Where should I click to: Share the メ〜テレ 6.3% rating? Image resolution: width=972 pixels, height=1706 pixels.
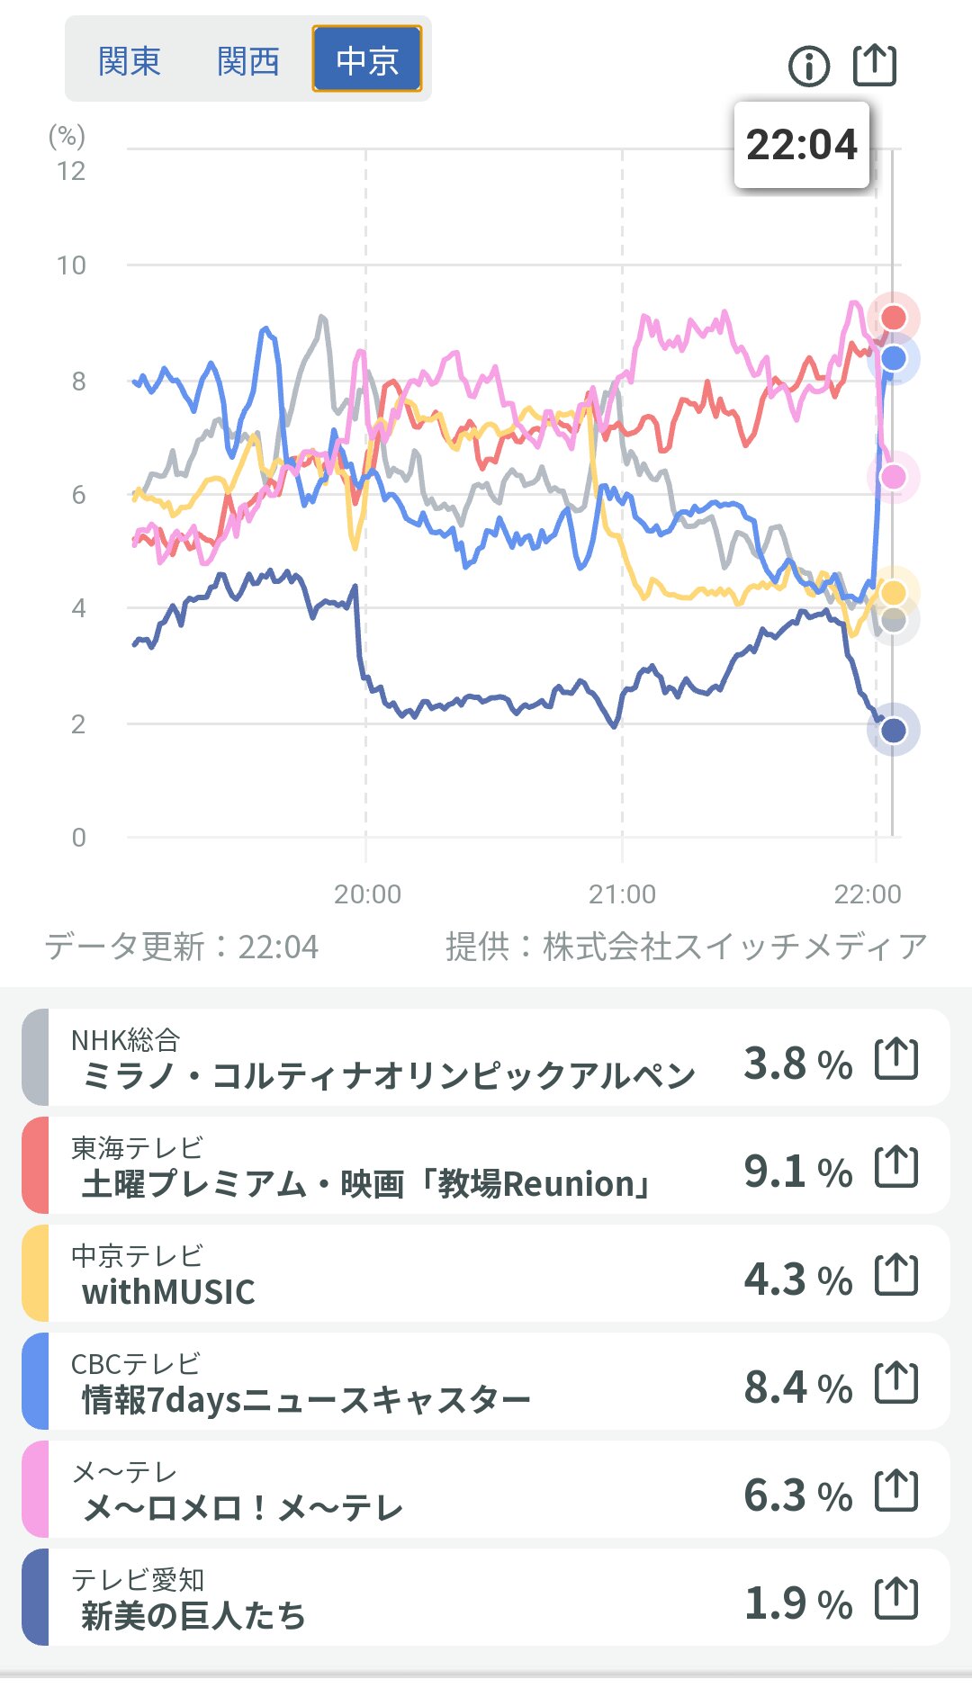896,1490
